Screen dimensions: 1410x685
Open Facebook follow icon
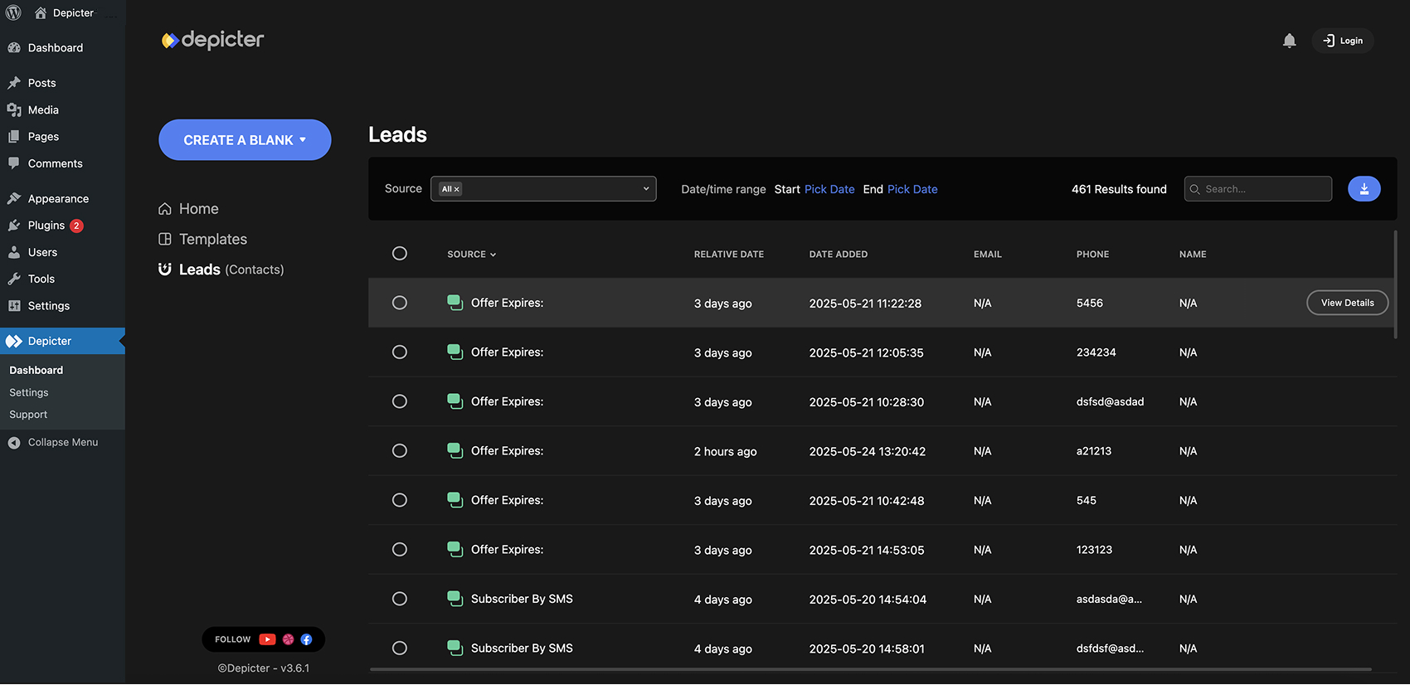coord(306,639)
